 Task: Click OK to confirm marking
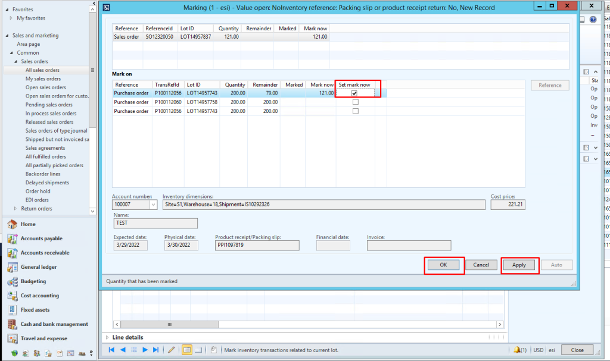[x=444, y=265]
